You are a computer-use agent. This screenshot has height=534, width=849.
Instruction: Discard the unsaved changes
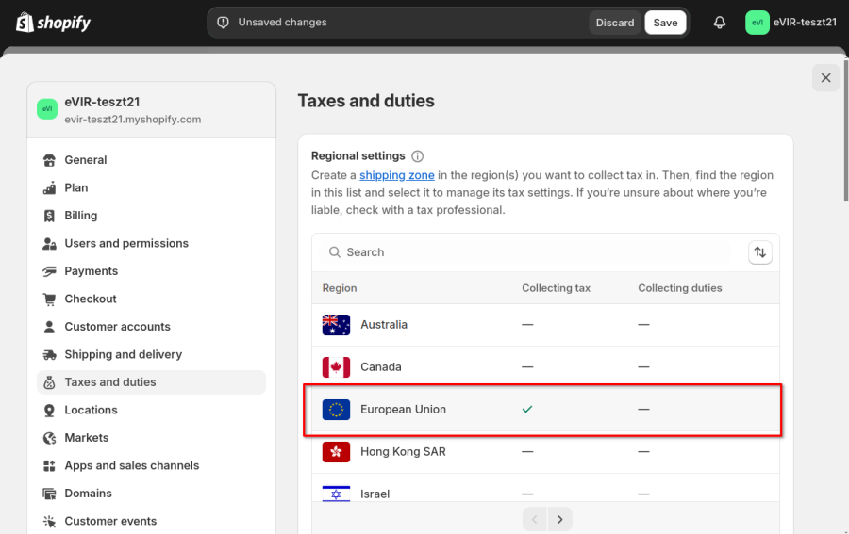tap(614, 23)
